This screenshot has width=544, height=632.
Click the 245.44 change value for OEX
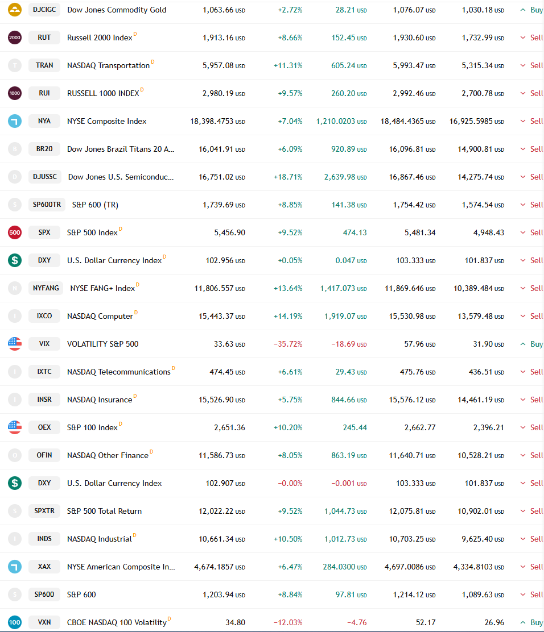pos(355,427)
